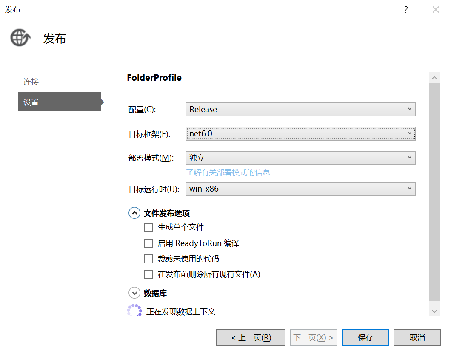This screenshot has height=356, width=451.
Task: Click the 正在发现数据上下文 status text
Action: click(183, 311)
